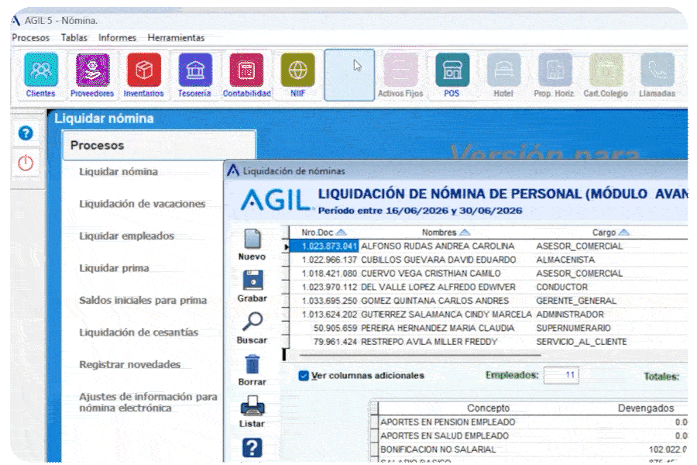This screenshot has height=465, width=697.
Task: Click the Borrar trash can icon
Action: (252, 364)
